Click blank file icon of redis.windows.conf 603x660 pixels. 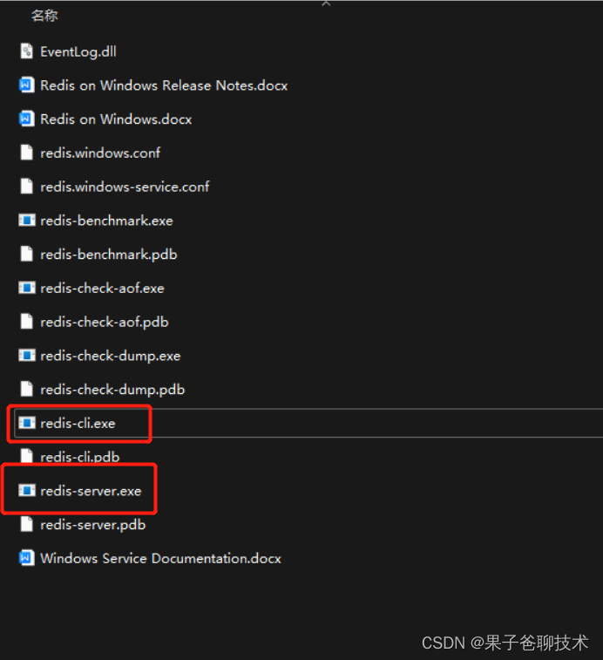(x=27, y=153)
